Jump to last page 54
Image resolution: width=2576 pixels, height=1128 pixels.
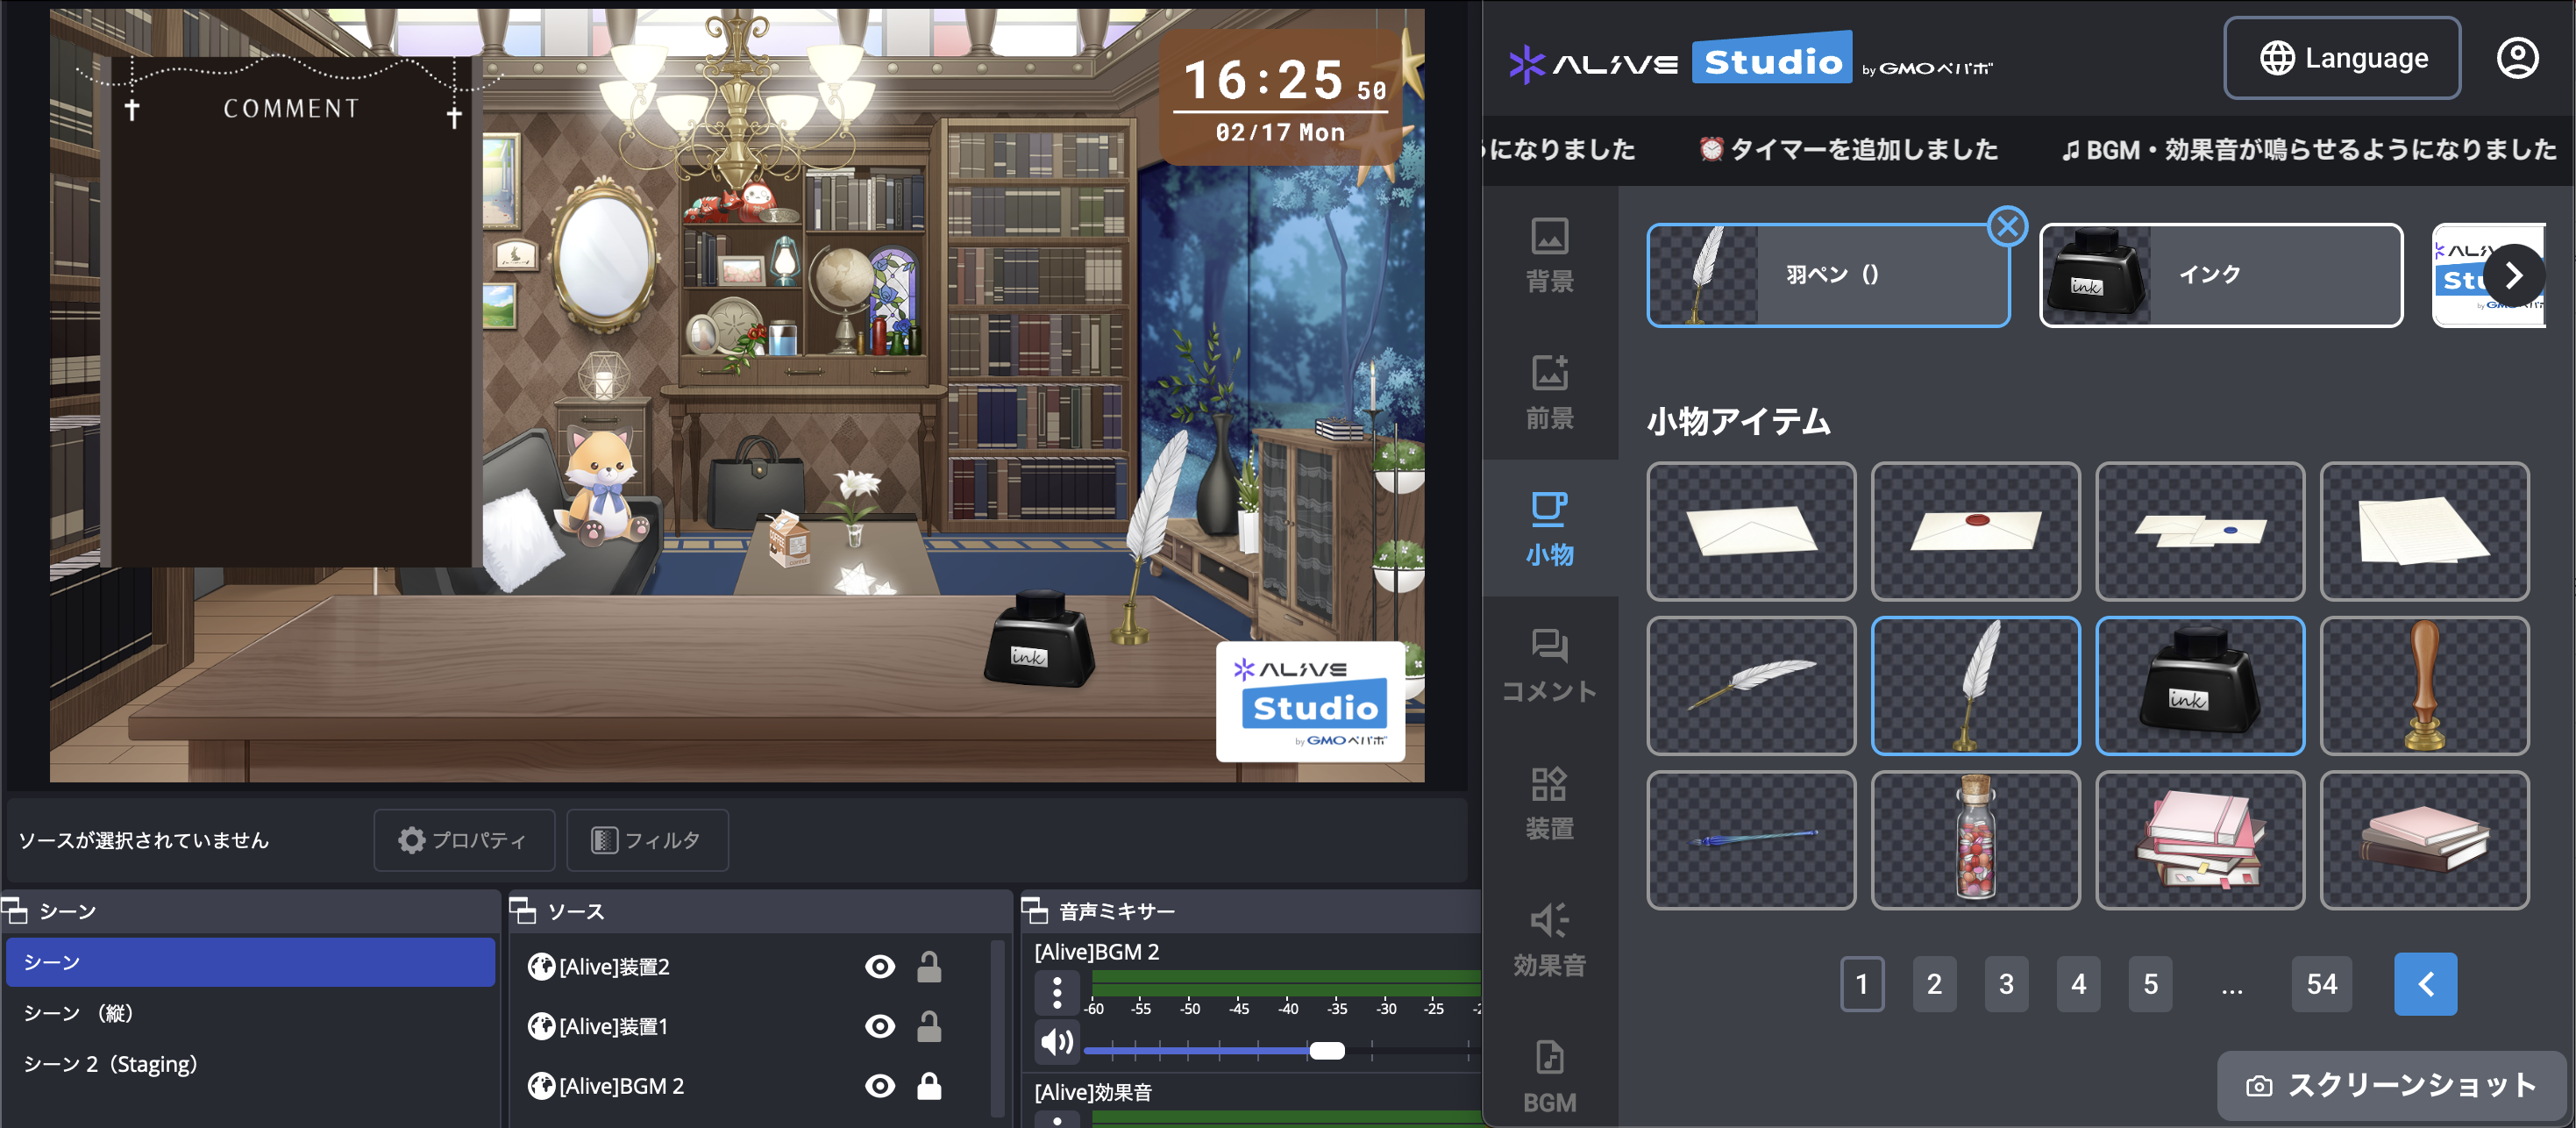click(2321, 984)
